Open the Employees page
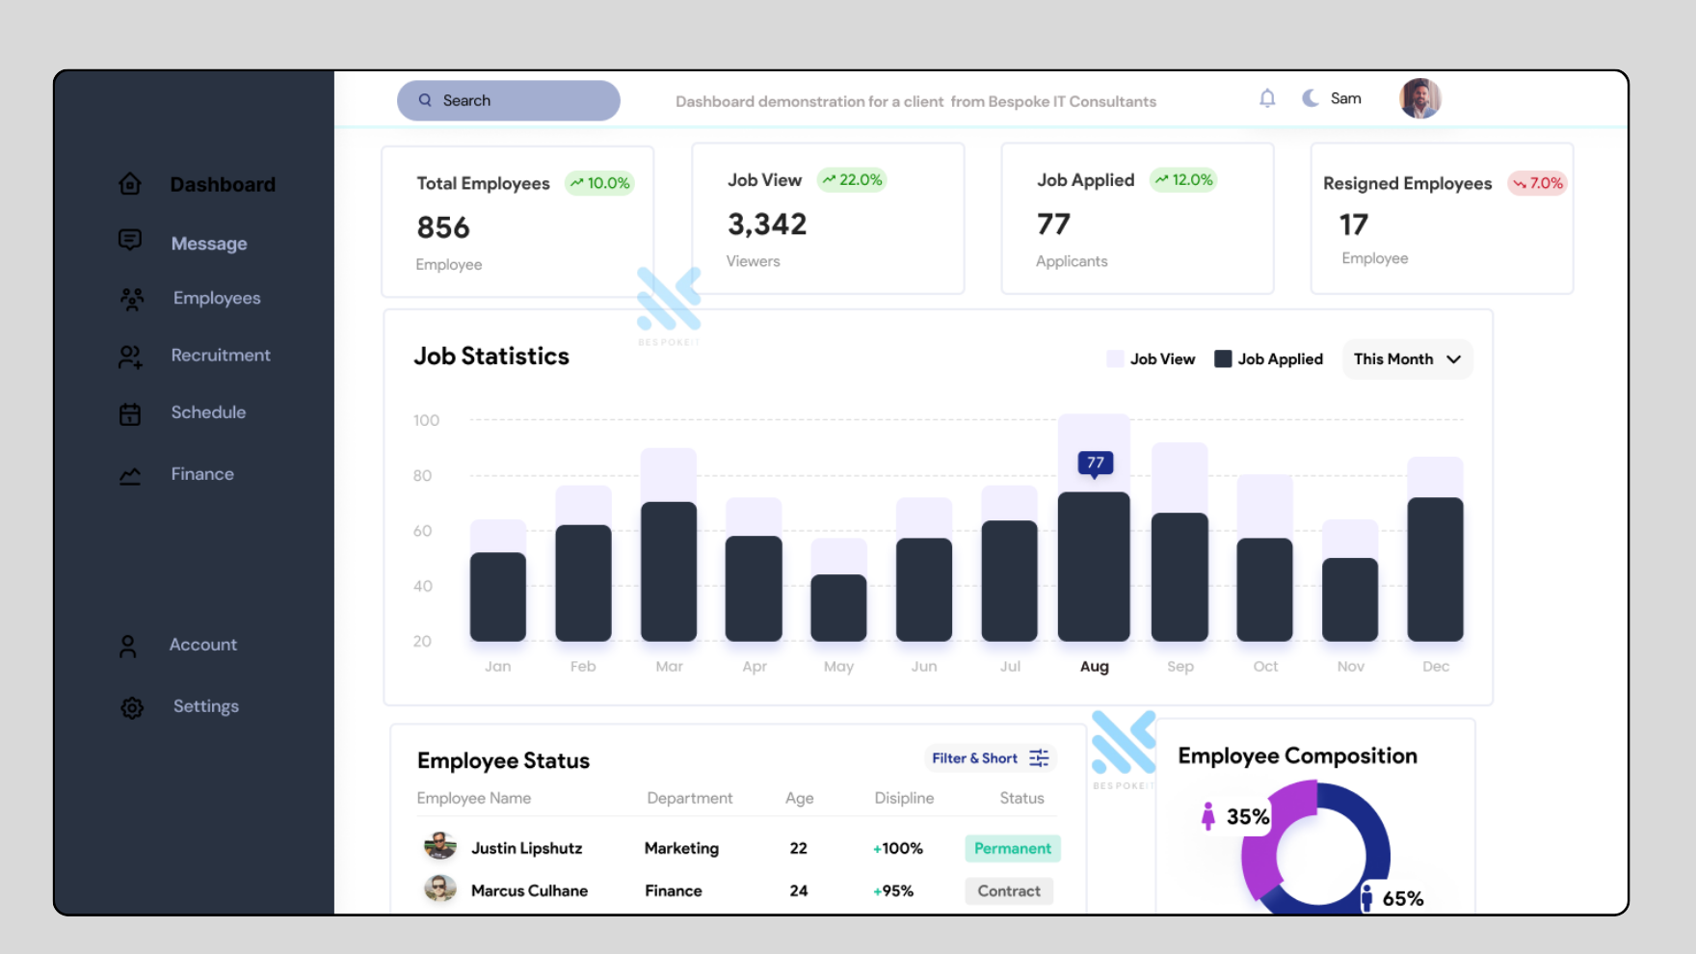The width and height of the screenshot is (1696, 954). point(217,298)
